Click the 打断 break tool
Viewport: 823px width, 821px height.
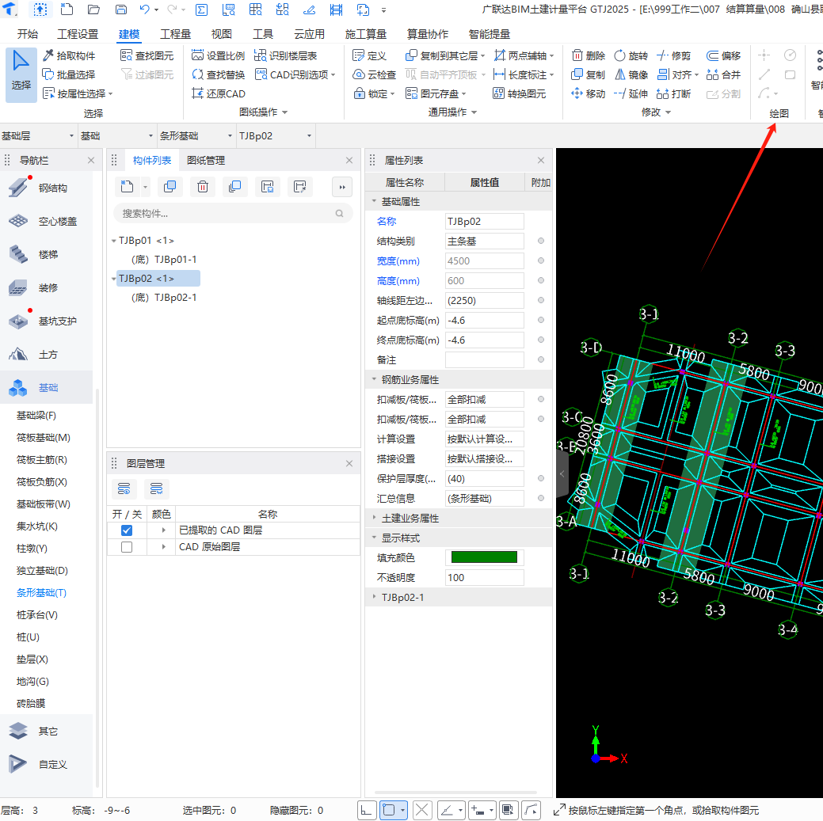[x=674, y=93]
